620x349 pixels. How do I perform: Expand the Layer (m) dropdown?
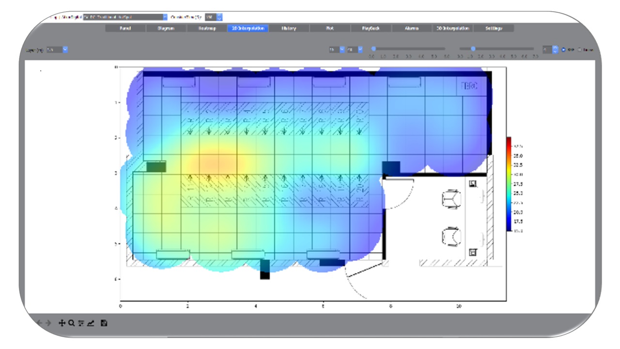pyautogui.click(x=65, y=49)
